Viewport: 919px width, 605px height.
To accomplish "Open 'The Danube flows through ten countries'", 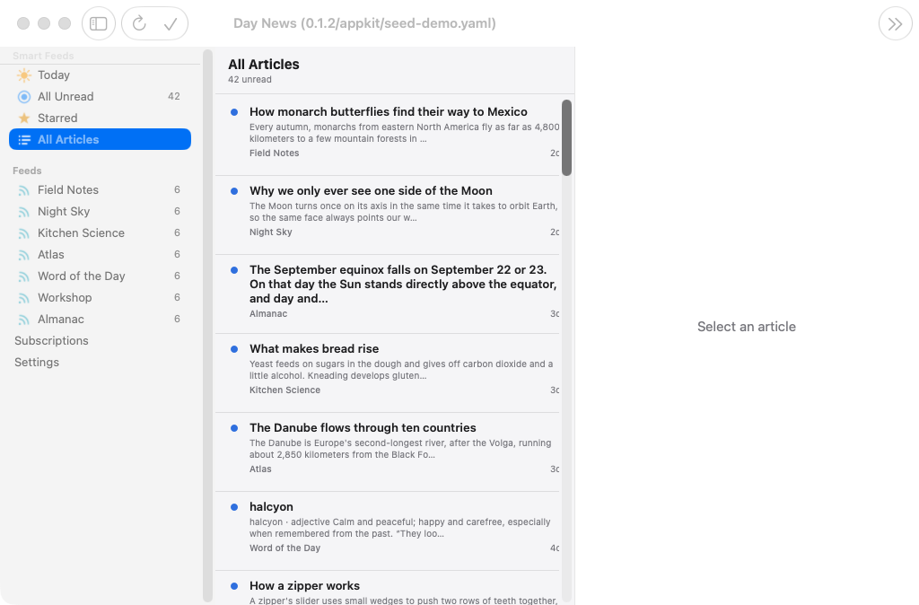I will tap(388, 452).
